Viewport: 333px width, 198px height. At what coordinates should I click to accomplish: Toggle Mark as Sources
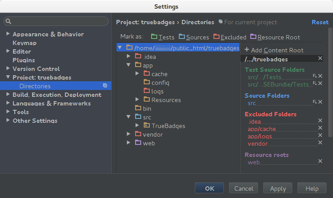click(194, 37)
